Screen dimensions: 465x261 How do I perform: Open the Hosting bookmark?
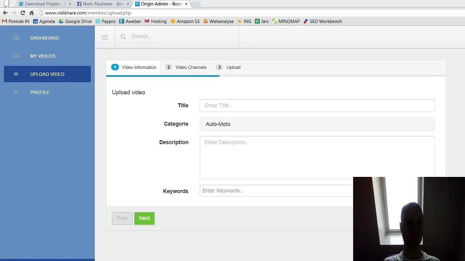(x=155, y=21)
